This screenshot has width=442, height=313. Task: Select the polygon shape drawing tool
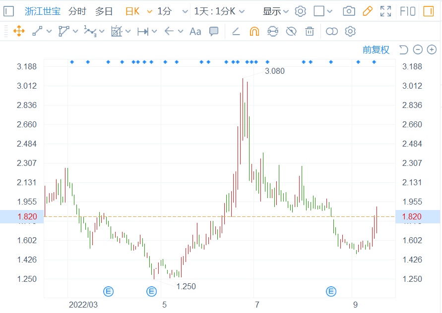click(63, 31)
